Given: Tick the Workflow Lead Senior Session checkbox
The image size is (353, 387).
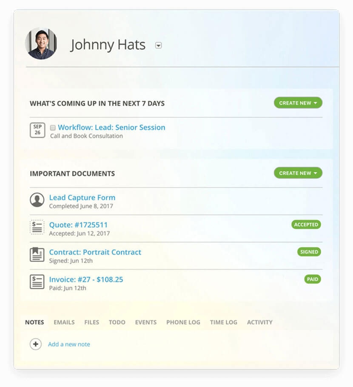Looking at the screenshot, I should [x=53, y=128].
